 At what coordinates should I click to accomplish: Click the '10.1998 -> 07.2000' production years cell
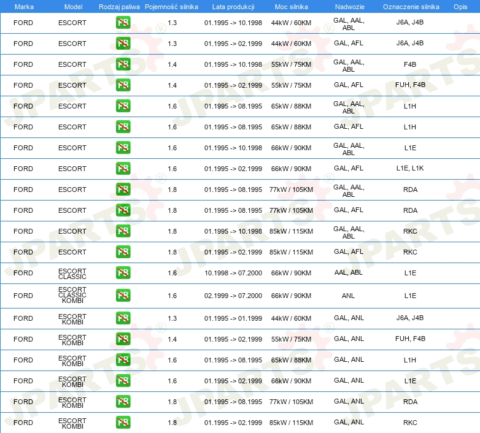coord(233,273)
